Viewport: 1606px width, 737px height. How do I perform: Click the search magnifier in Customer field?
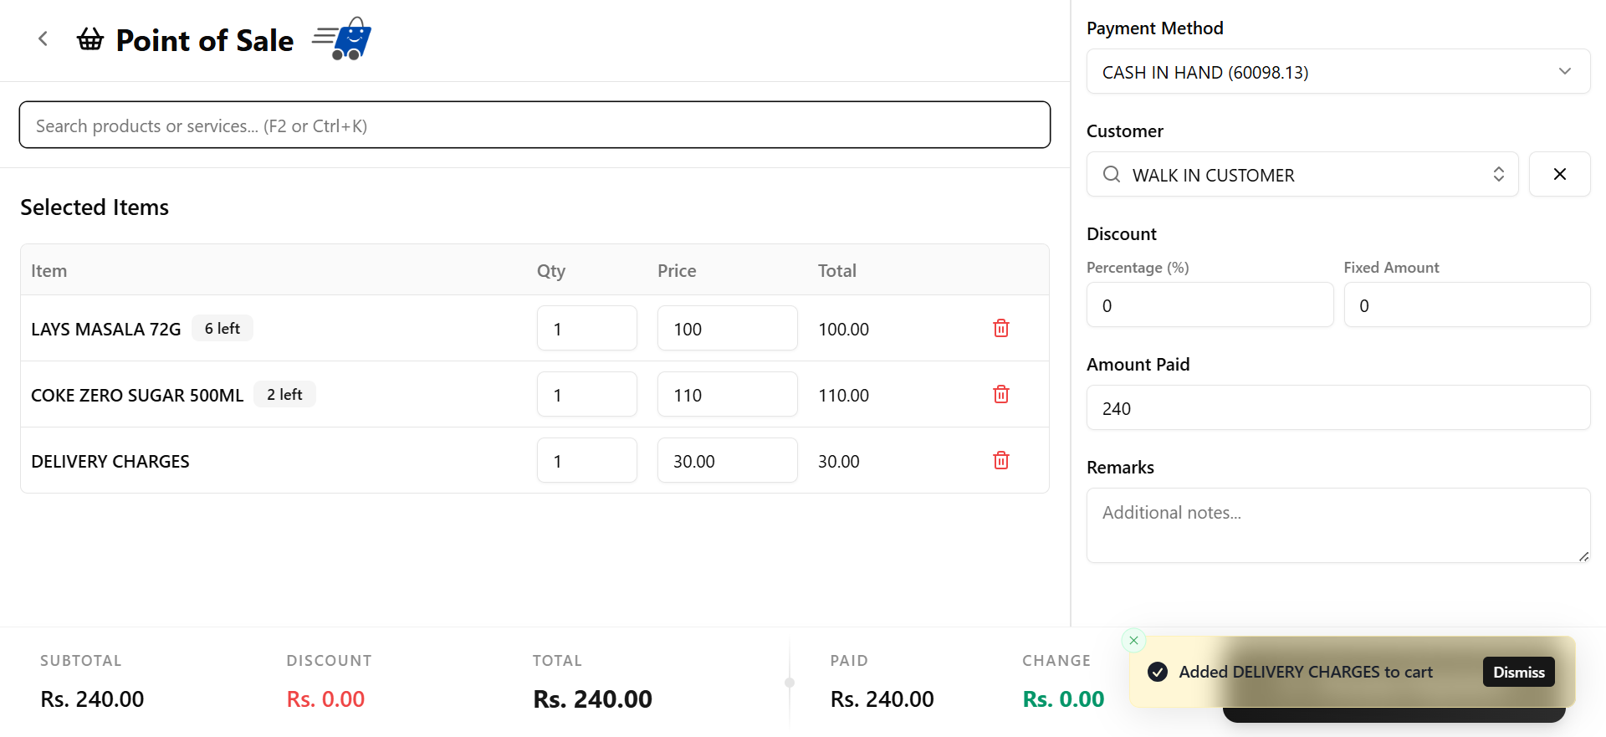(x=1111, y=174)
